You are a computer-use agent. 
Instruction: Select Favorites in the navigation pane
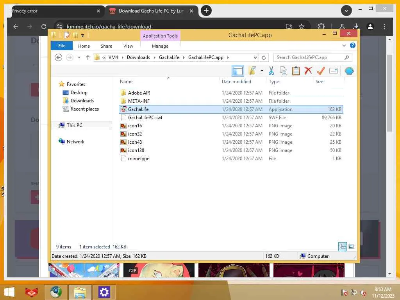tap(76, 84)
